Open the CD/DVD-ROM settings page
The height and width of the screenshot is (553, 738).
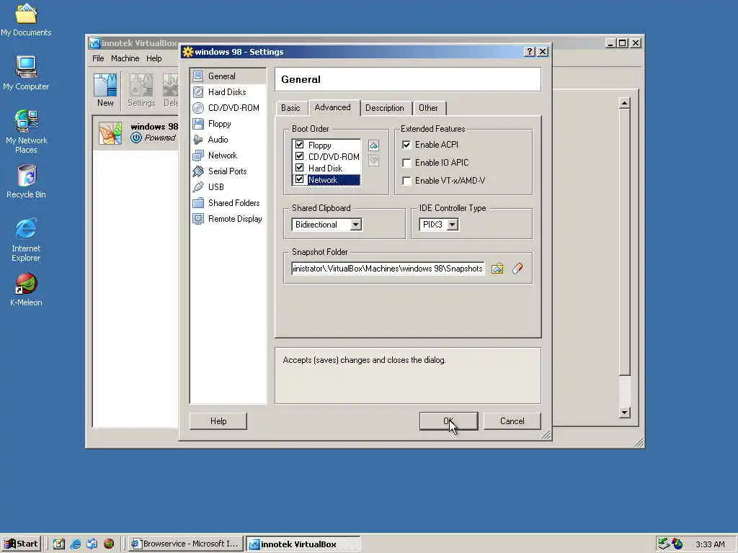pyautogui.click(x=227, y=108)
